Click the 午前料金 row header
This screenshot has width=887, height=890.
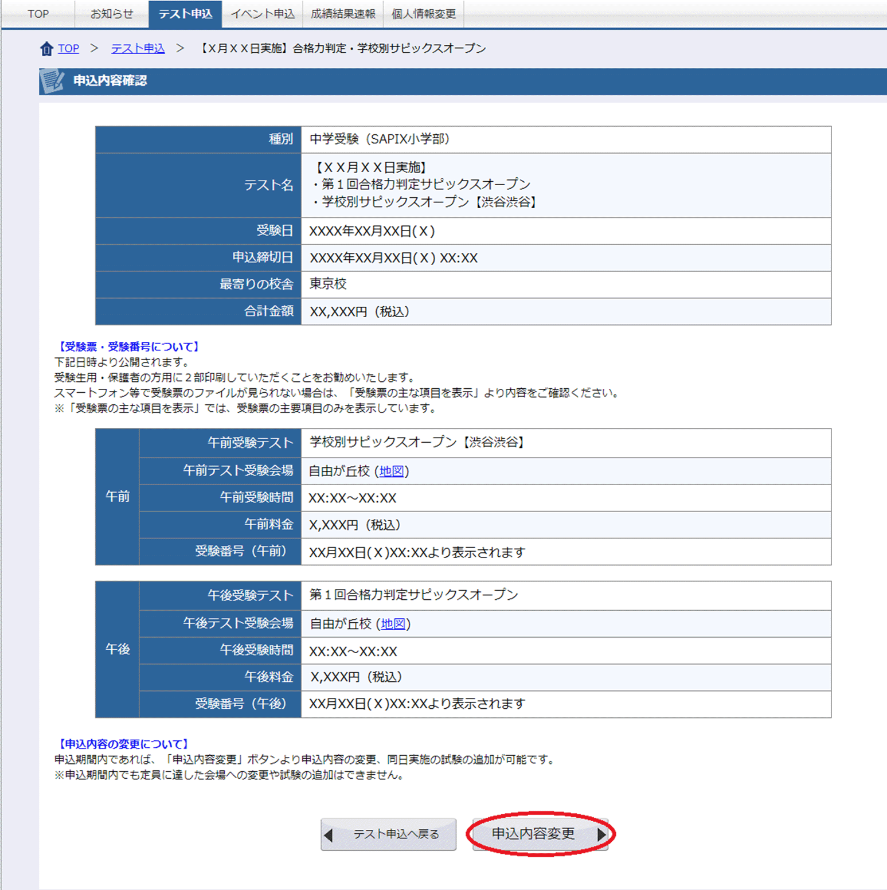point(220,524)
